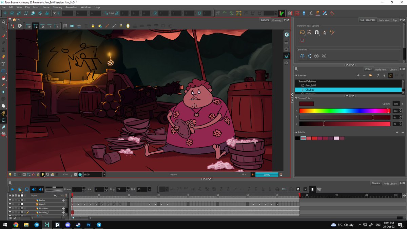Open the Scene menu
The image size is (407, 229).
46,7
